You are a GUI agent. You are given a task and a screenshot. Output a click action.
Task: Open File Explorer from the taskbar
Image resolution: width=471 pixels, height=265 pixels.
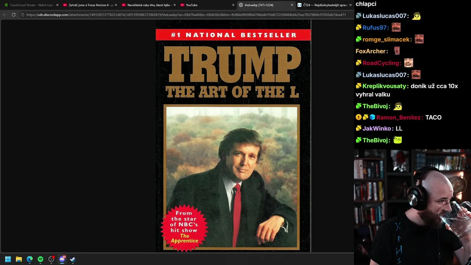click(x=19, y=259)
